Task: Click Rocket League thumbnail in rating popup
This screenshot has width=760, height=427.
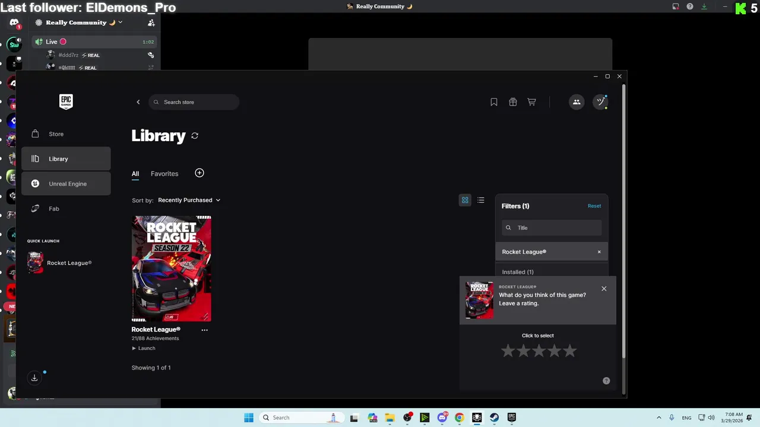Action: click(479, 300)
